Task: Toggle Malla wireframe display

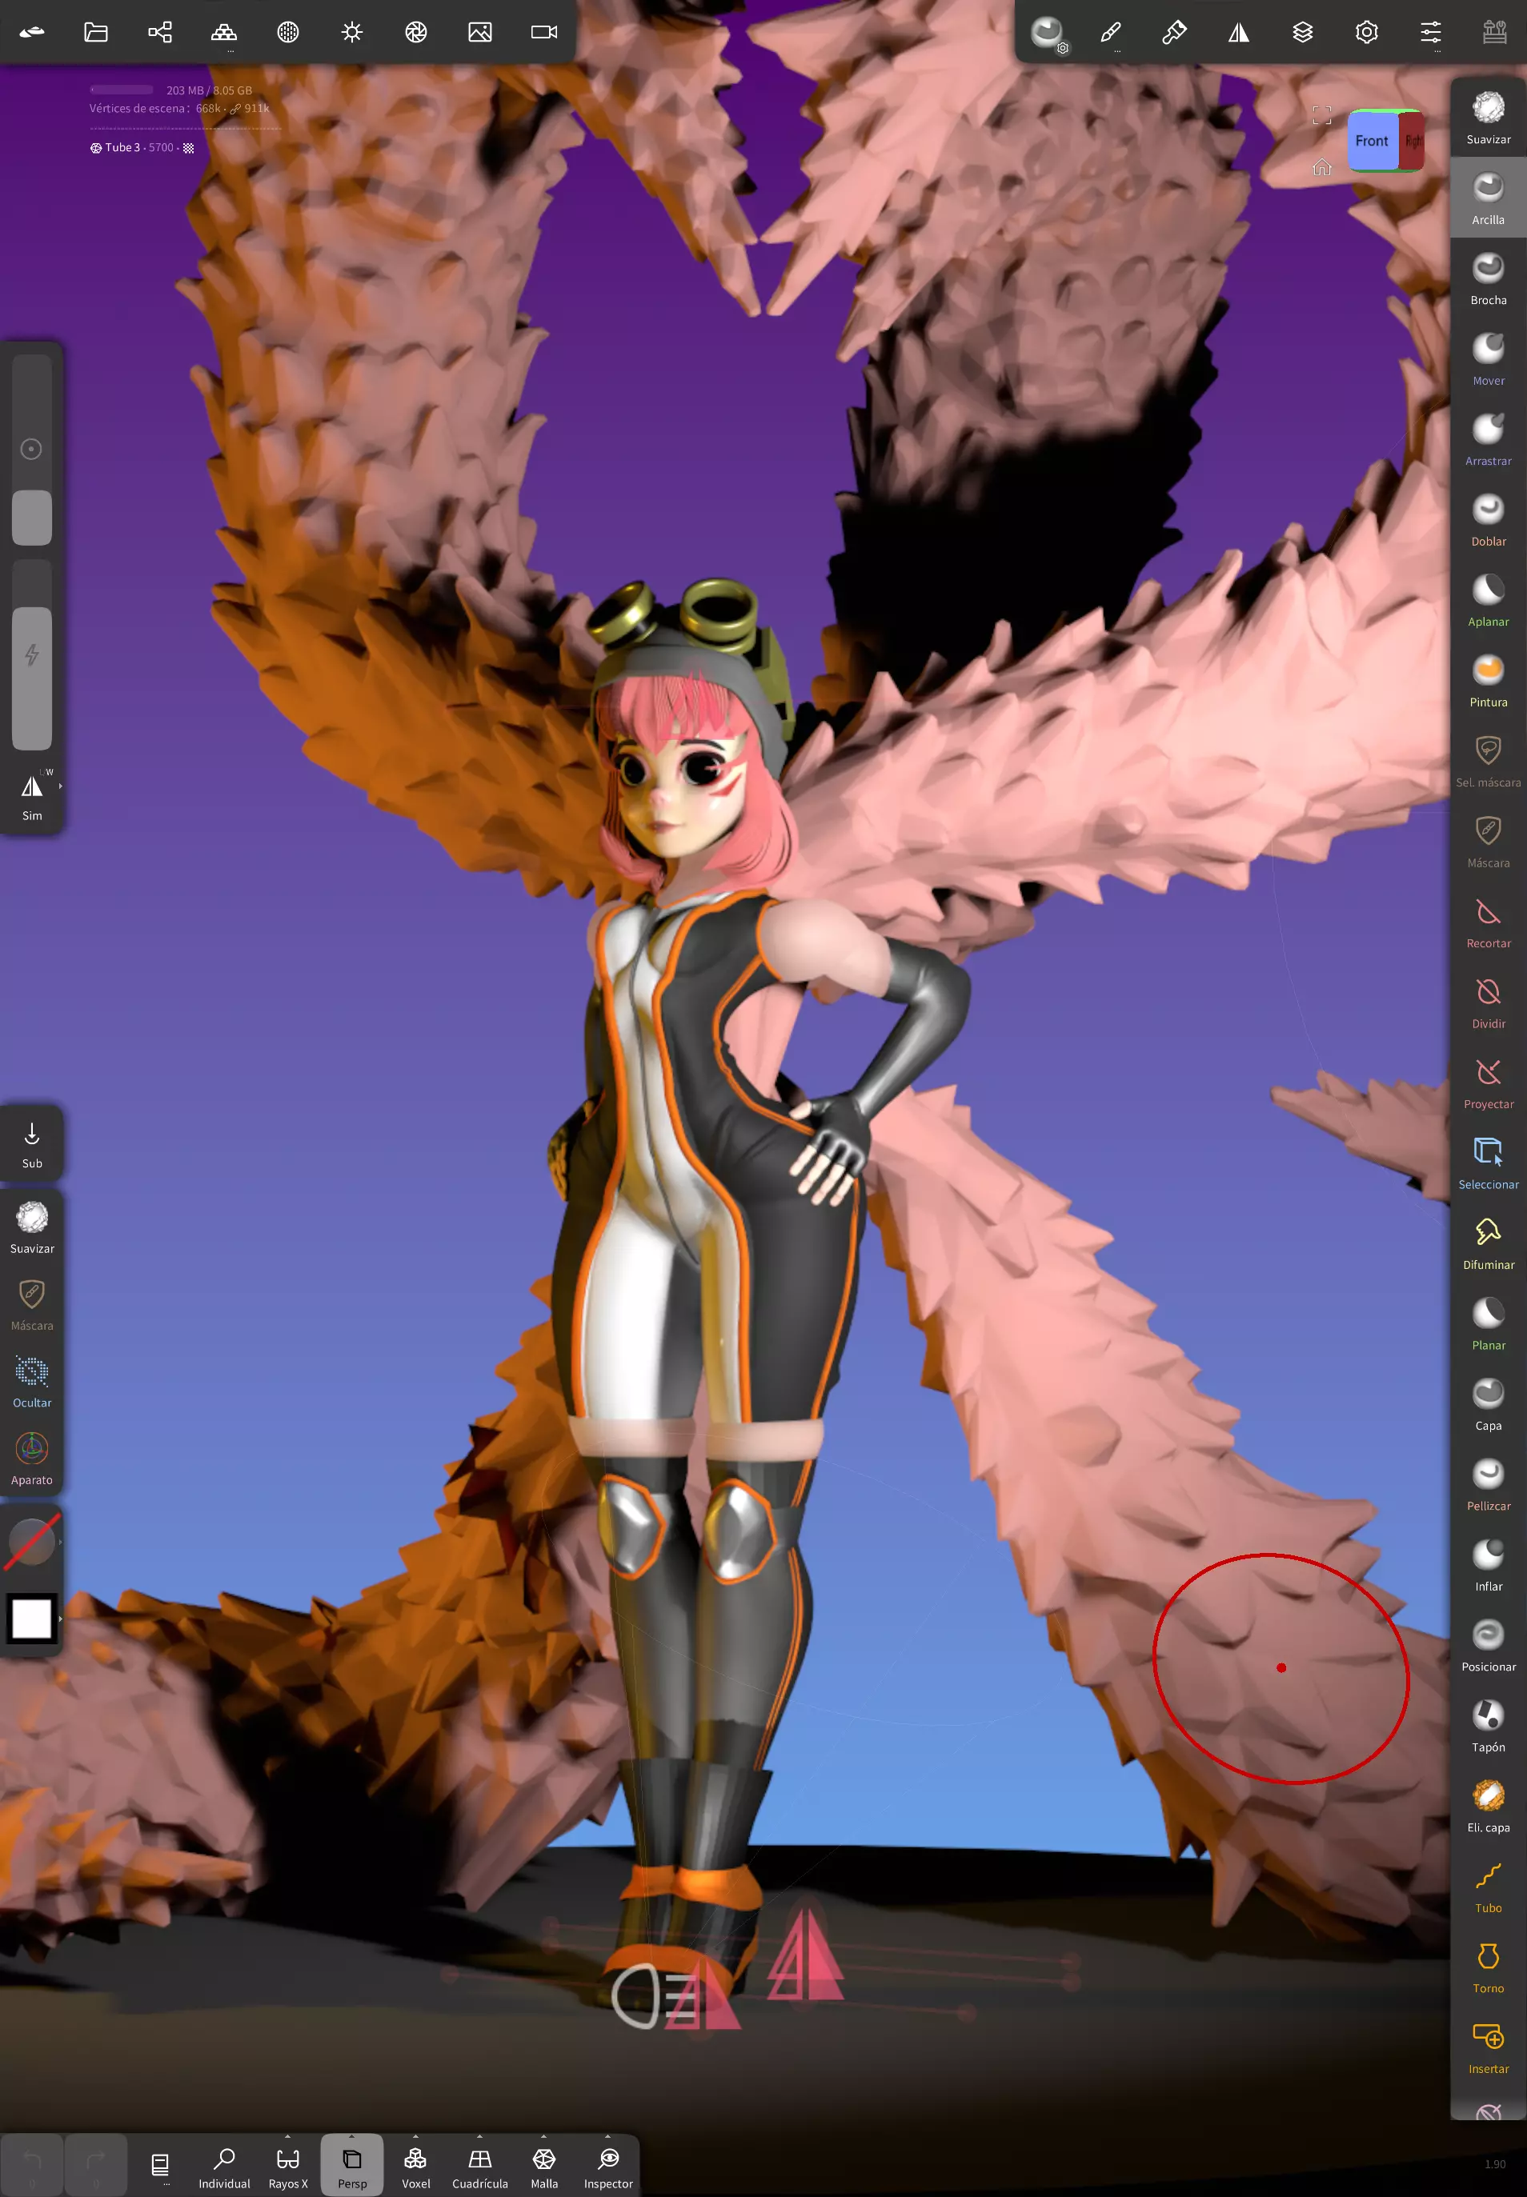Action: 544,2166
